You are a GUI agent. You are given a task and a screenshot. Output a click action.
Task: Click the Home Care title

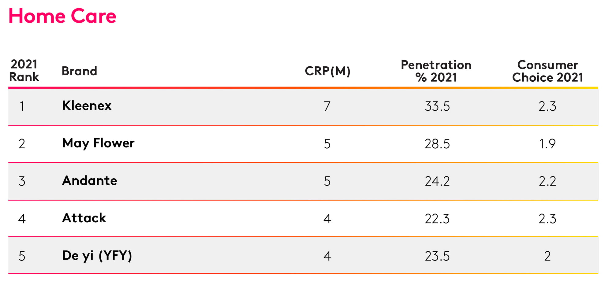(x=62, y=16)
